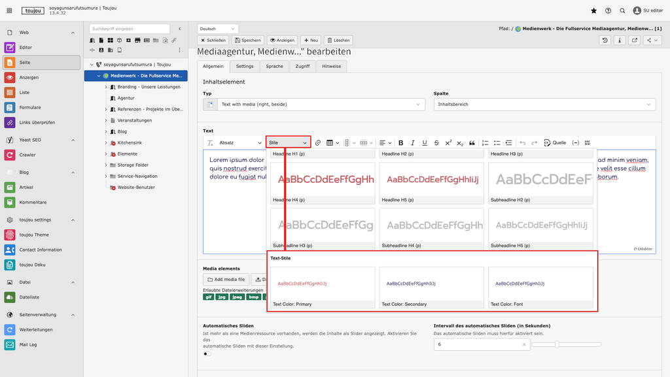Open the Absatz paragraph format dropdown
This screenshot has width=670, height=377.
[239, 143]
